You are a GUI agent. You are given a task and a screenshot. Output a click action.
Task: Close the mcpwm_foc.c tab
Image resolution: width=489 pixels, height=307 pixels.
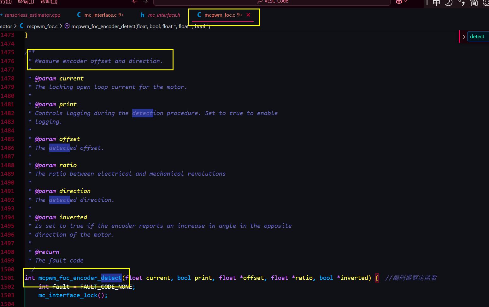249,15
